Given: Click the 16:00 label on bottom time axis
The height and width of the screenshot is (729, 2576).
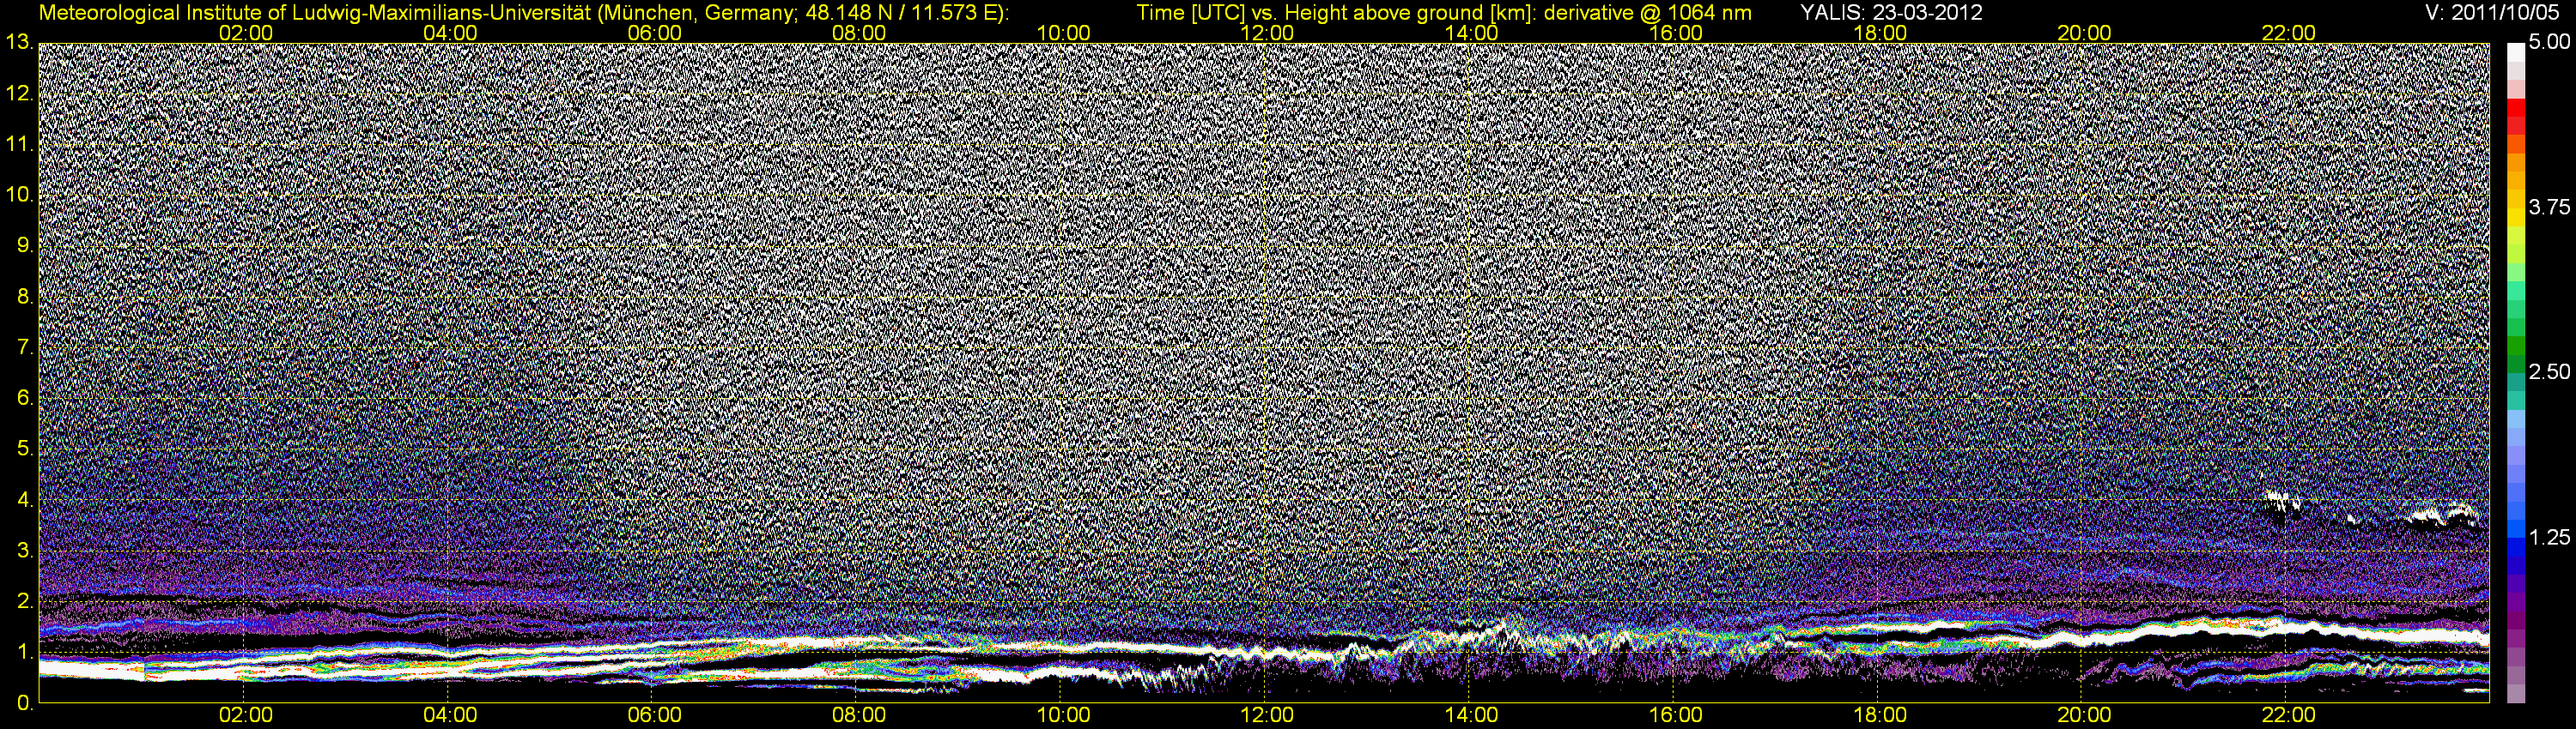Looking at the screenshot, I should tap(1676, 716).
